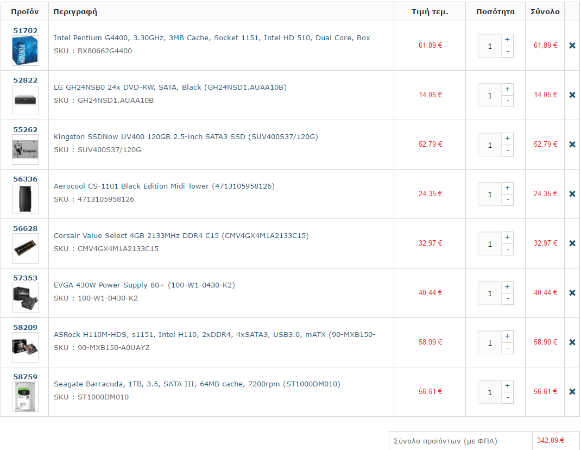Focus the quantity field for the ASRock motherboard
The width and height of the screenshot is (581, 450).
pos(489,343)
